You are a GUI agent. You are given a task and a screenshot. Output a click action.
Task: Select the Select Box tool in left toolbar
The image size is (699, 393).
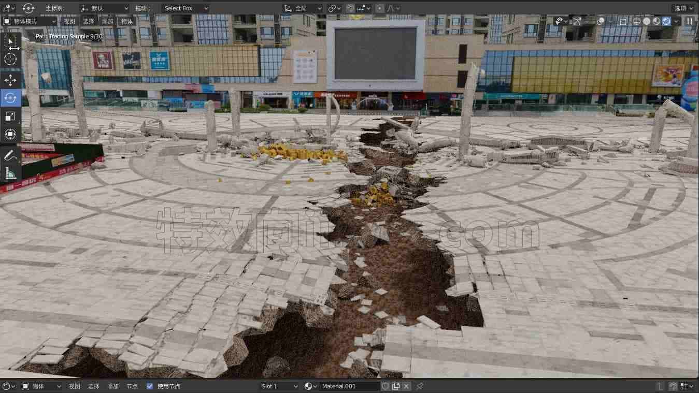point(10,42)
